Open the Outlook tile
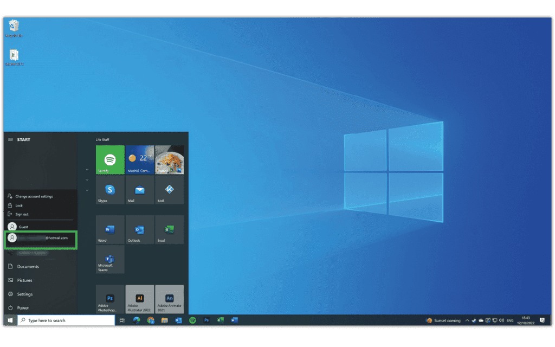Screen dimensions: 555x347 pos(139,229)
